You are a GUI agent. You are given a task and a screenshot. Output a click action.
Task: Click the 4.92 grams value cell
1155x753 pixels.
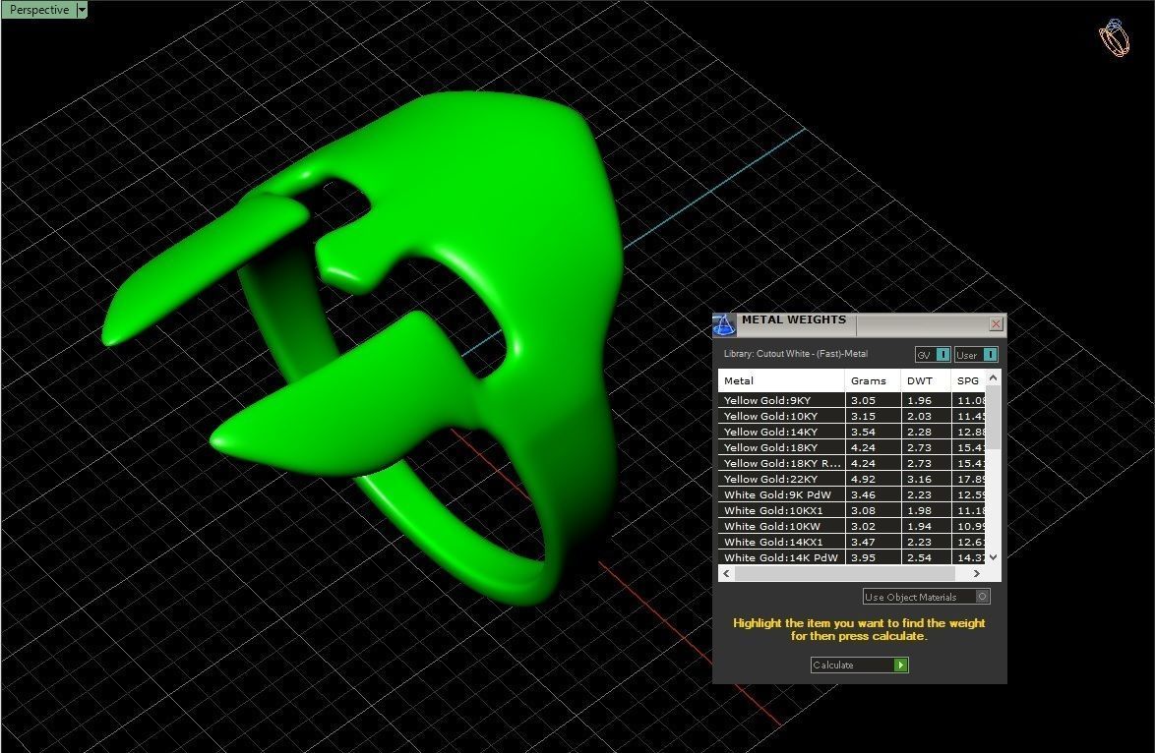pos(873,479)
